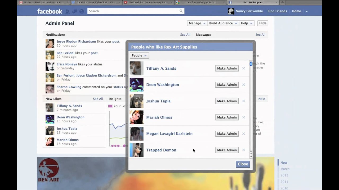This screenshot has width=339, height=190.
Task: Click the dialog scrollbar down arrow
Action: tap(251, 157)
